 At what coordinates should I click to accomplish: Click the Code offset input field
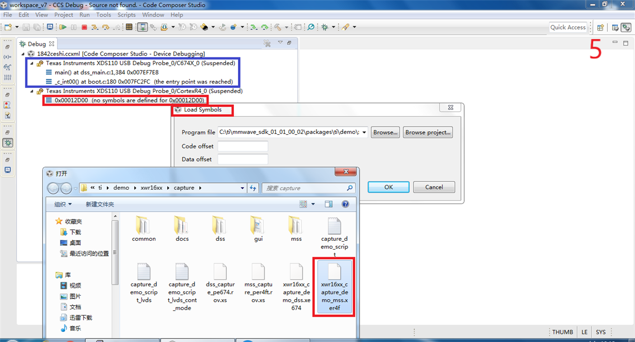coord(243,146)
